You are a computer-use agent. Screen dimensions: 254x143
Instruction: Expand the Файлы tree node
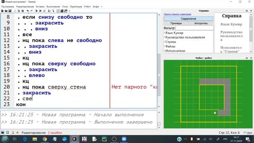(164, 46)
